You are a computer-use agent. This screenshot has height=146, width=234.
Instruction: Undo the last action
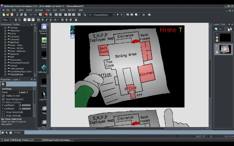click(31, 15)
